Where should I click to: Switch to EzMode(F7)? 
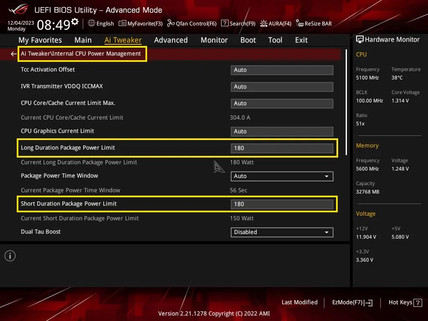(352, 303)
